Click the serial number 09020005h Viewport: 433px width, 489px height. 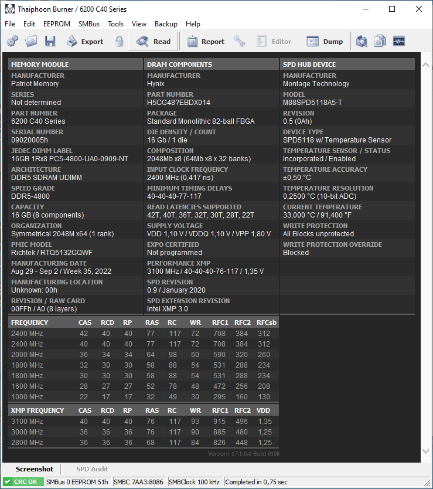(x=30, y=140)
